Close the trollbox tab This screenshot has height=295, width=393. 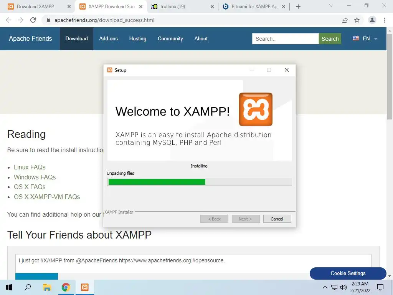pos(212,7)
